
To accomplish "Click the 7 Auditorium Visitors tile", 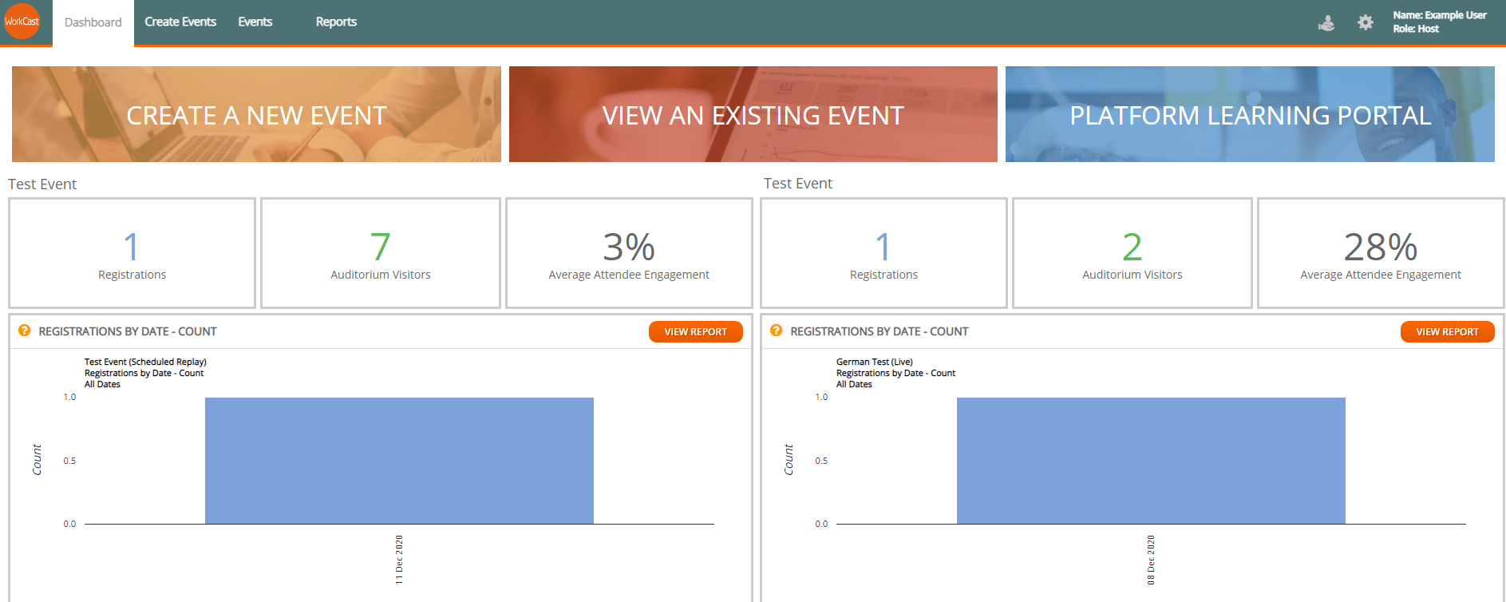I will [381, 253].
